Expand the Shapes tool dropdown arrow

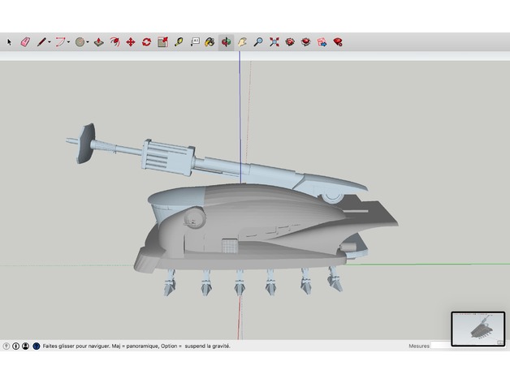tap(89, 41)
